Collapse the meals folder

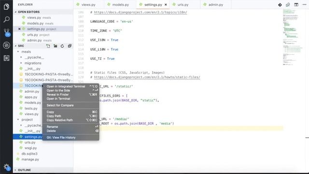tap(26, 52)
